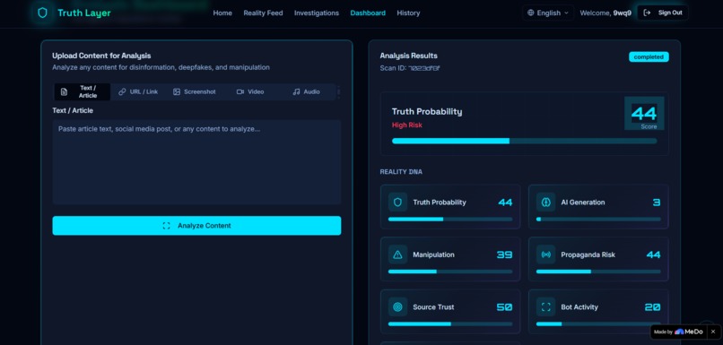Switch to the URL / Link tab
Screen dimensions: 723x345
coord(138,91)
